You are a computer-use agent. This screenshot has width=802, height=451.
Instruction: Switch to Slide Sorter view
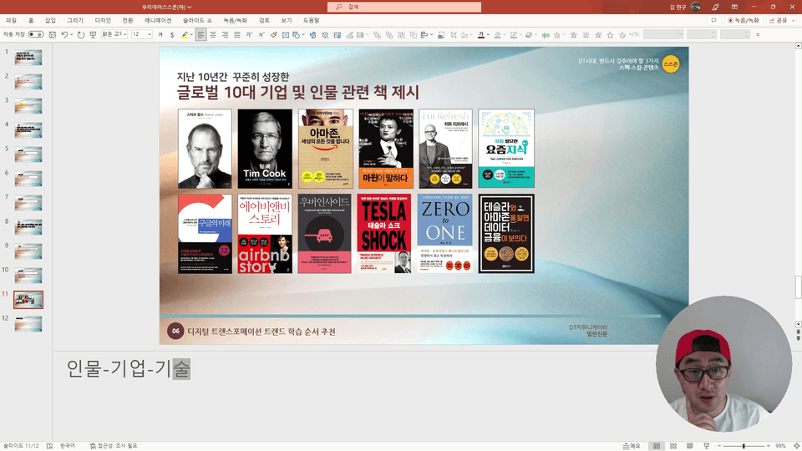click(x=673, y=446)
